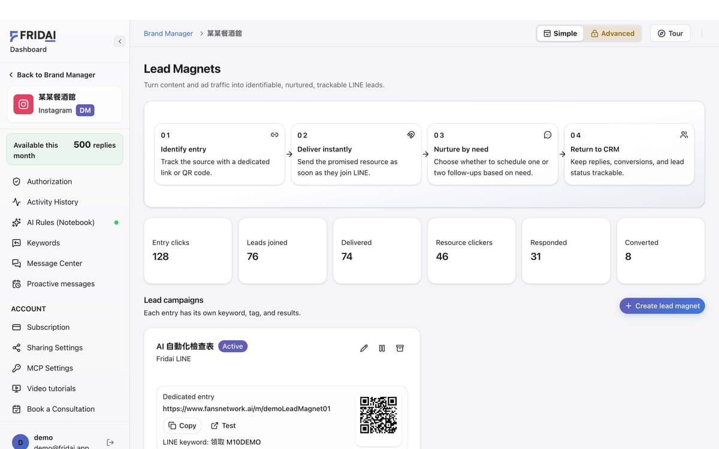
Task: Click the Entry clicks stat card
Action: pos(188,250)
